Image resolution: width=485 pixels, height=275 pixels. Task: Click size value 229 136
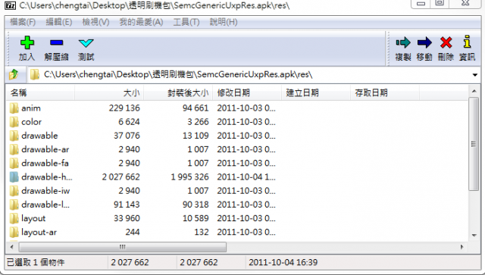(x=124, y=108)
